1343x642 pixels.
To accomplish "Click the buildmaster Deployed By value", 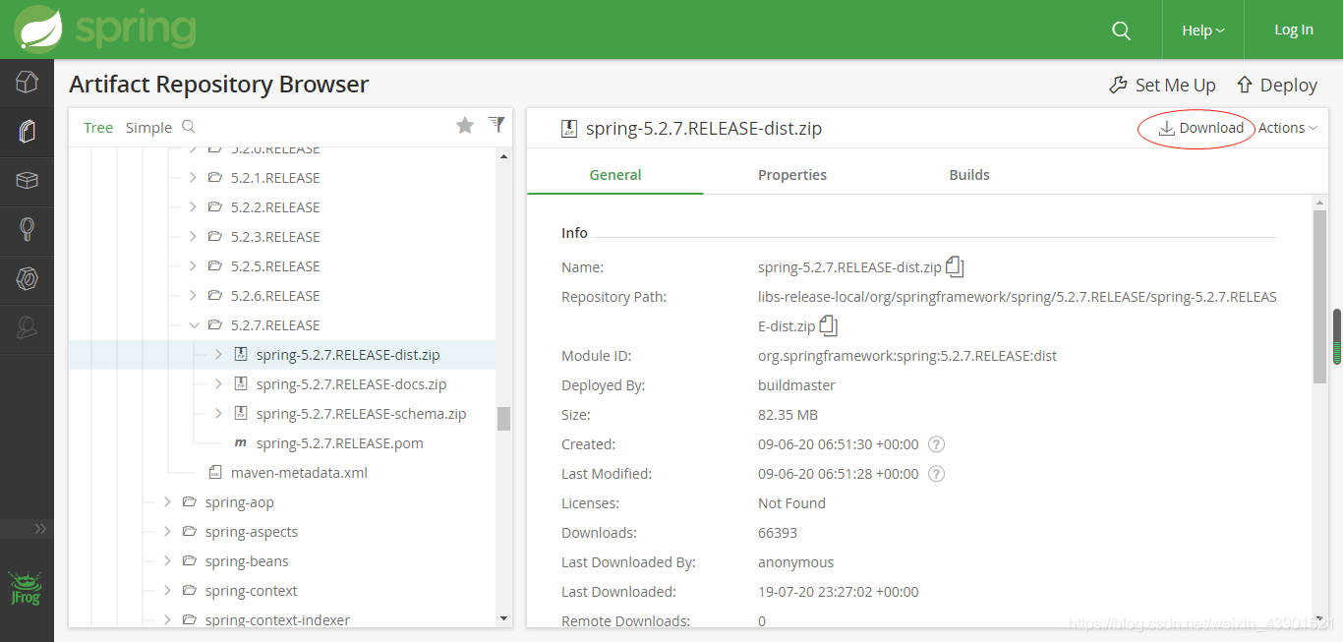I will click(796, 385).
